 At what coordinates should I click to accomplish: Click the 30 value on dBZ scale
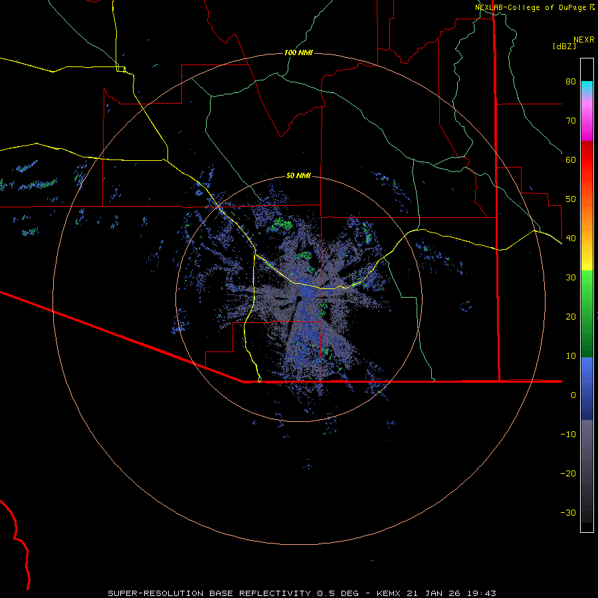tap(571, 277)
